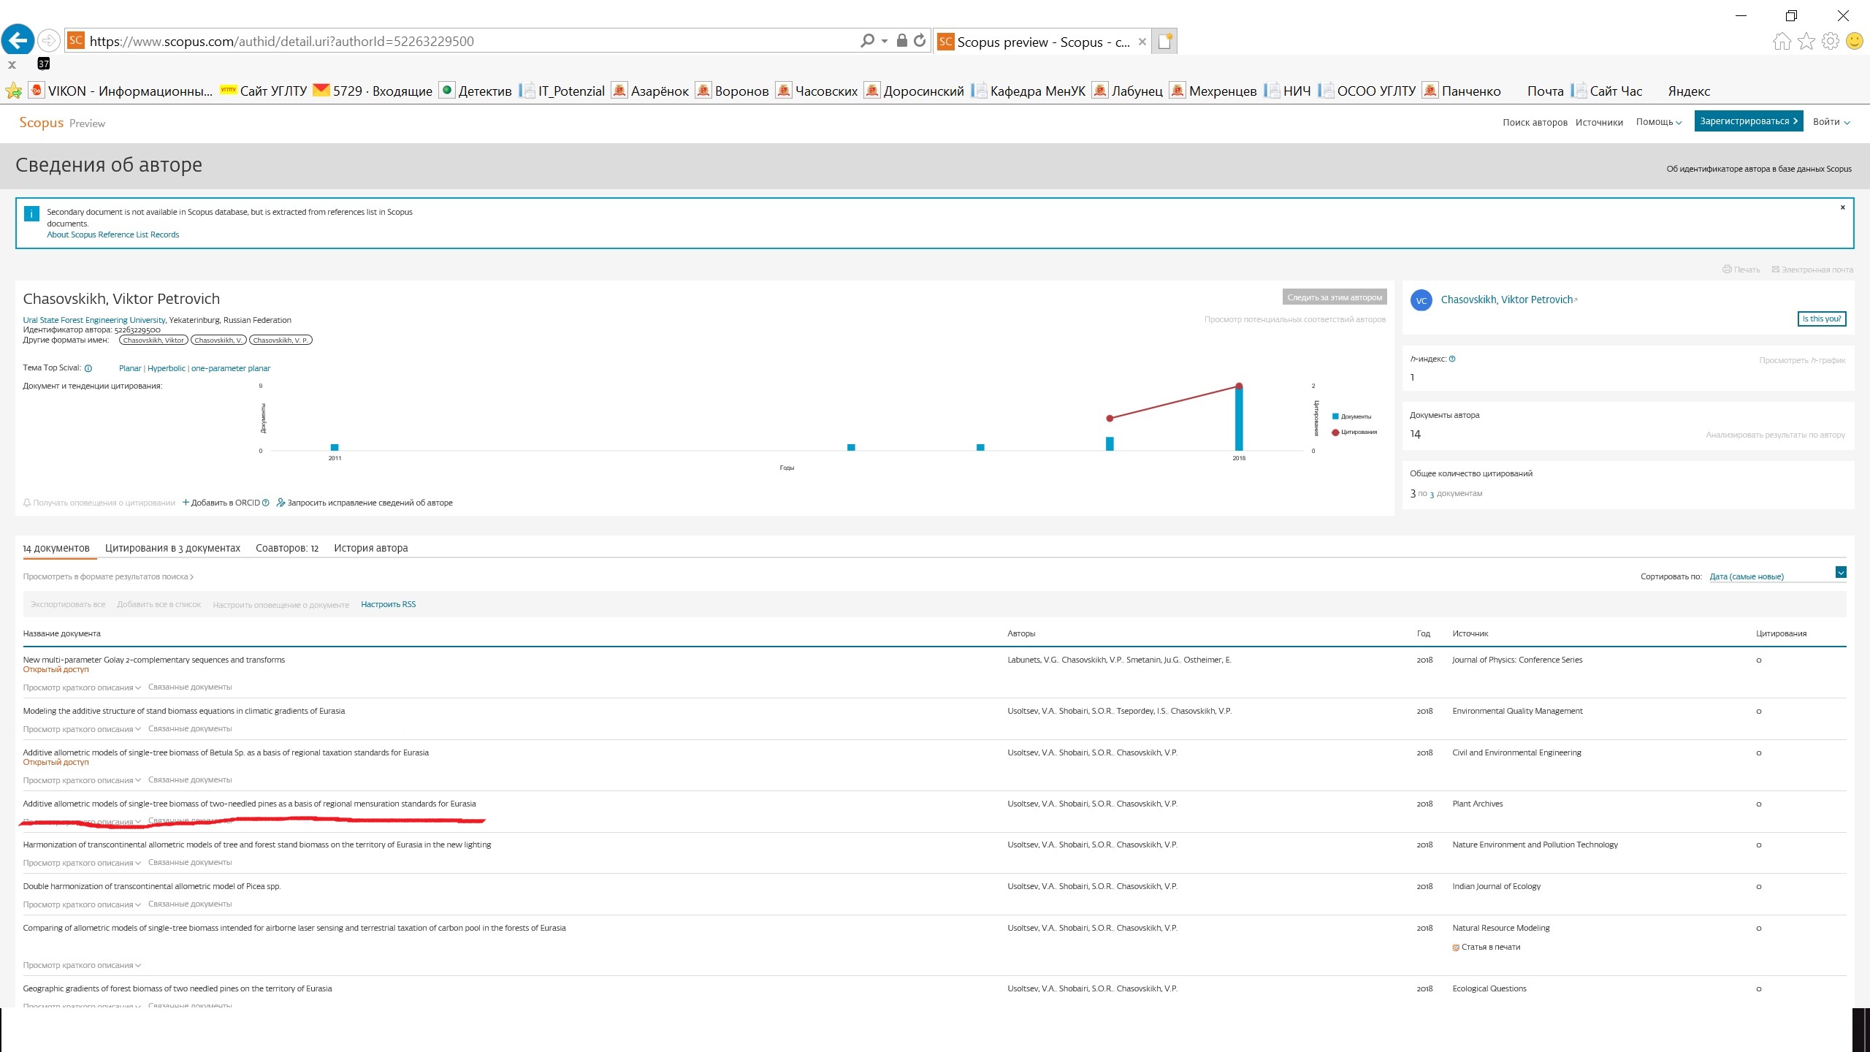Viewport: 1870px width, 1052px height.
Task: Expand the Помощь help dropdown
Action: pos(1658,122)
